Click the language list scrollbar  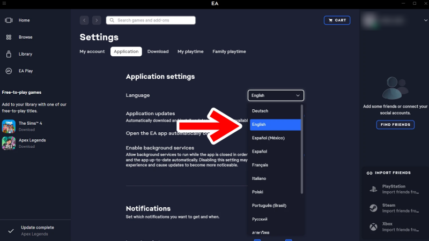(x=302, y=150)
